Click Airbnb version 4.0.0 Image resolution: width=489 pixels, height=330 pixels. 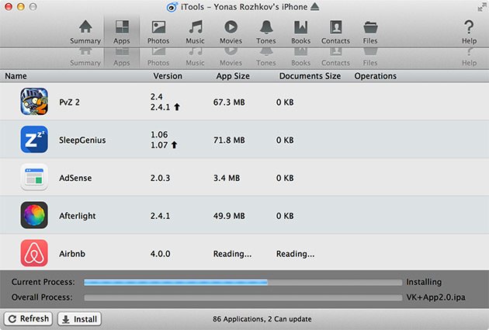[x=161, y=254]
